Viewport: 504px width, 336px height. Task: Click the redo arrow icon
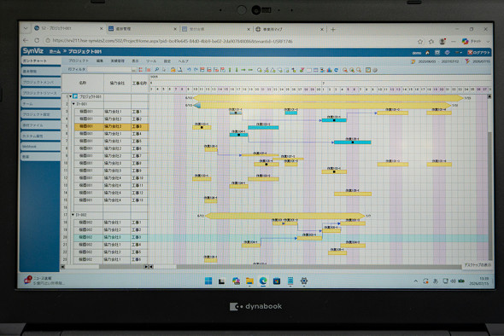click(x=196, y=70)
